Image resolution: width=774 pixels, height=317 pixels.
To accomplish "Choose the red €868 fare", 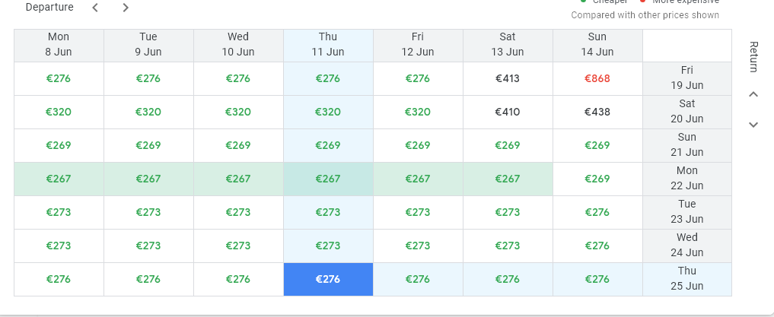I will (597, 78).
